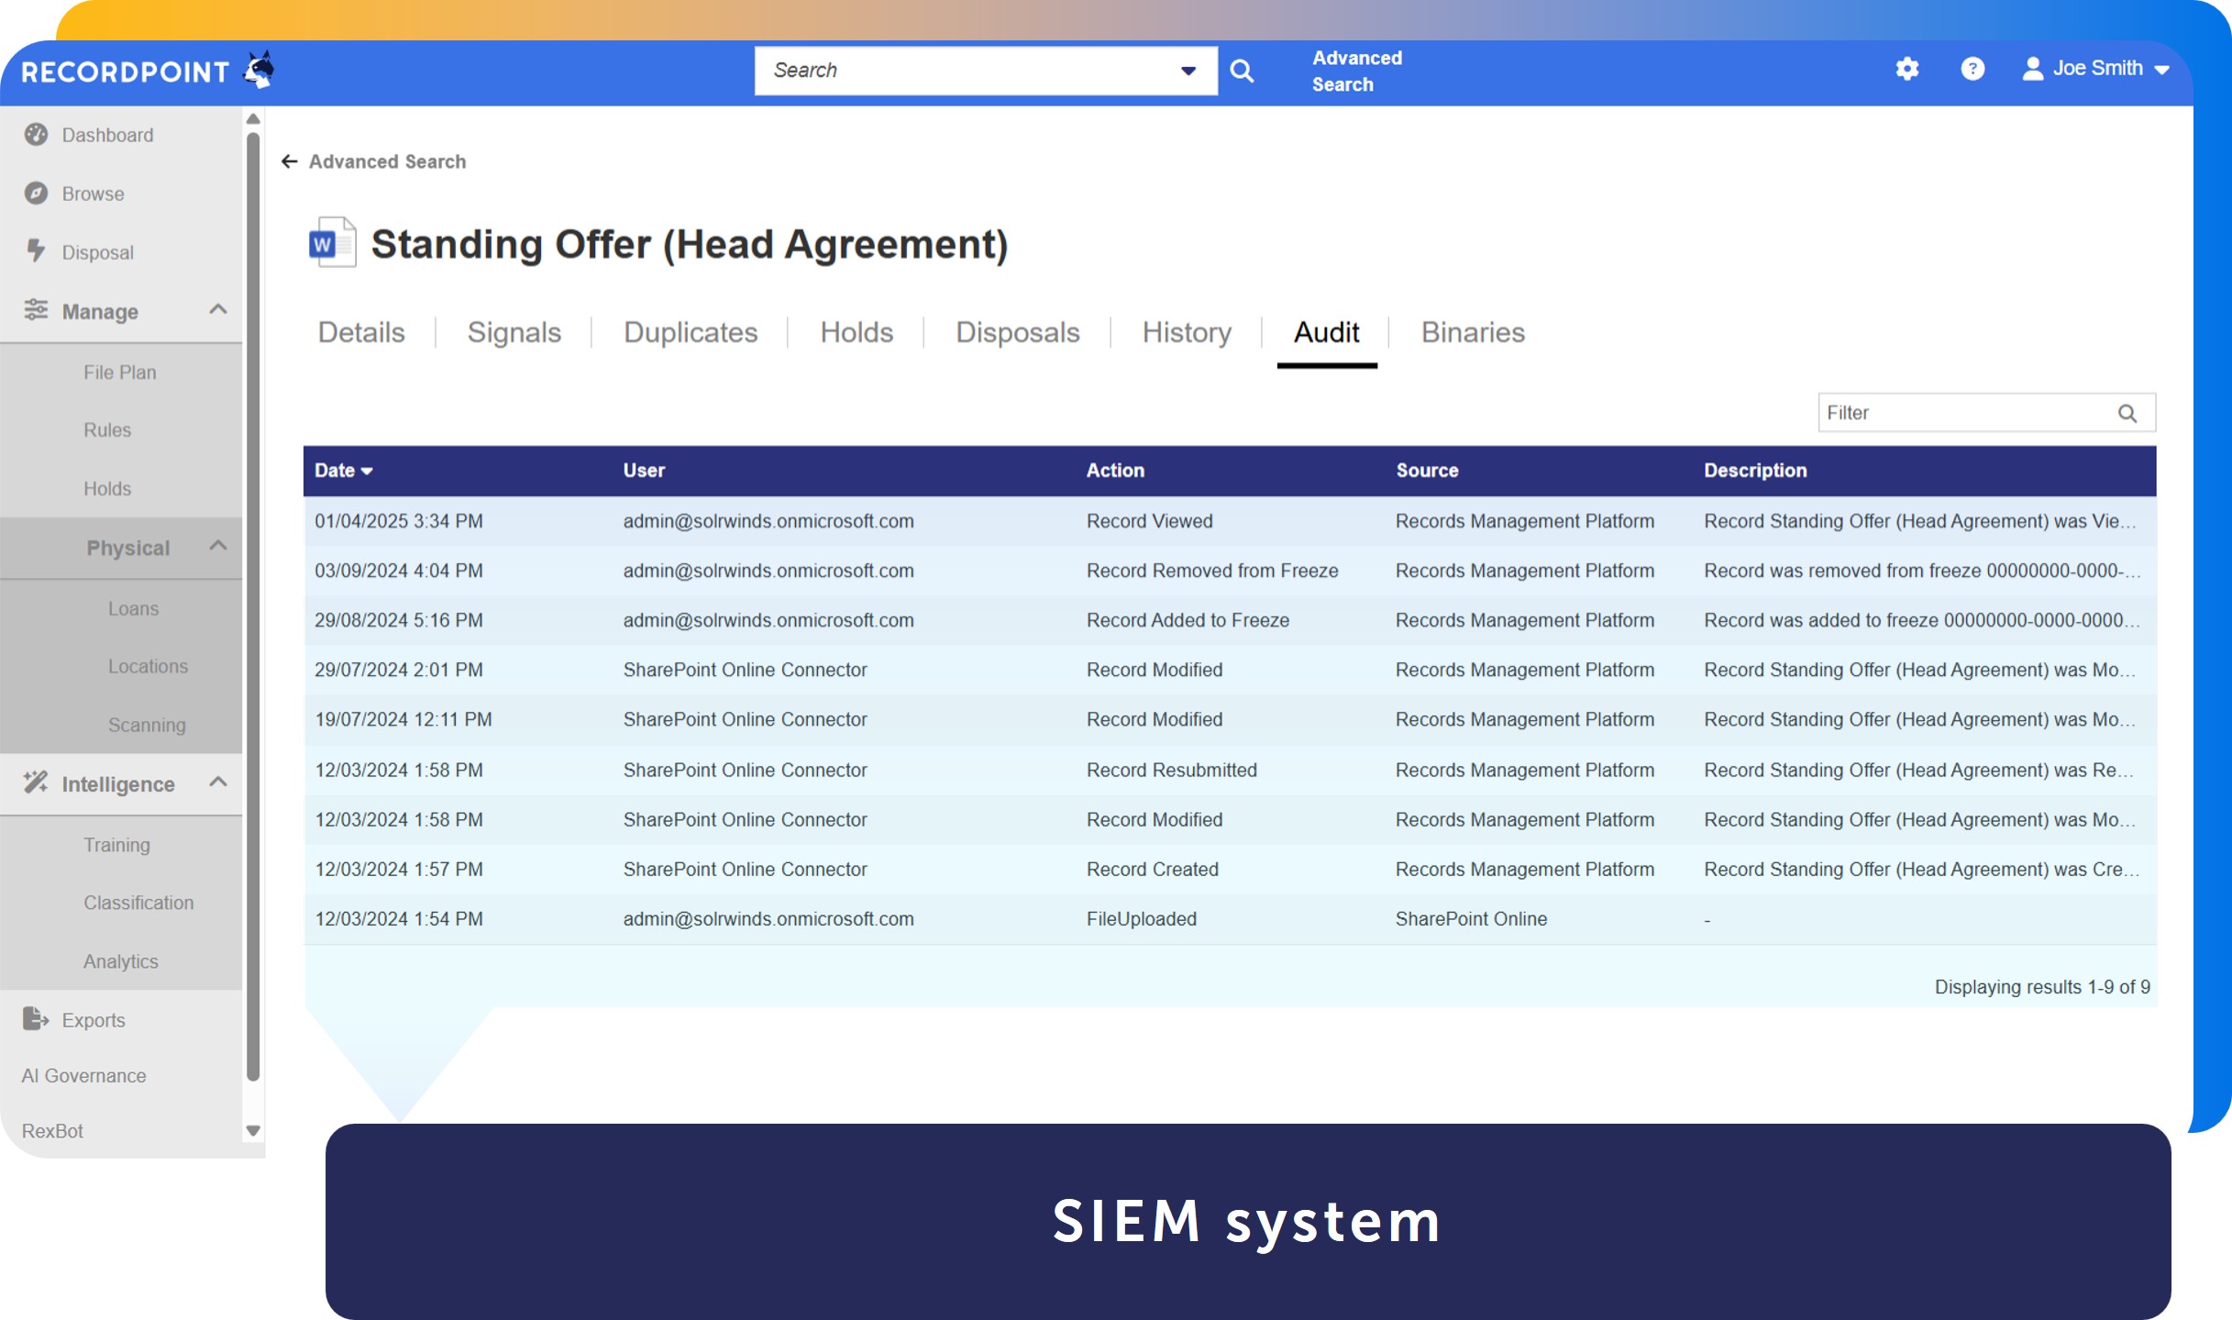
Task: Select the 'Record Added to Freeze' action cell
Action: coord(1188,620)
